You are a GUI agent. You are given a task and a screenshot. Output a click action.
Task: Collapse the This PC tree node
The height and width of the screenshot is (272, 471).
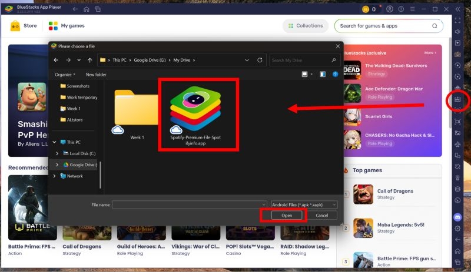pyautogui.click(x=54, y=142)
